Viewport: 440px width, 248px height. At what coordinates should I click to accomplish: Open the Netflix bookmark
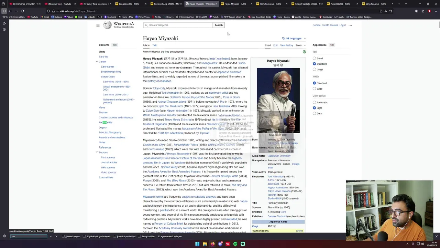click(x=156, y=17)
